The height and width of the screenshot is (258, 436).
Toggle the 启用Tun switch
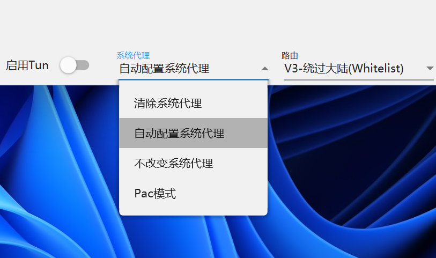click(x=75, y=65)
